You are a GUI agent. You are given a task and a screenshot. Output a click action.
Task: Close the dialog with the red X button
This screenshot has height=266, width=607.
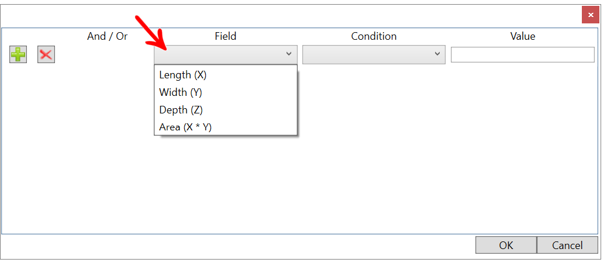click(591, 15)
